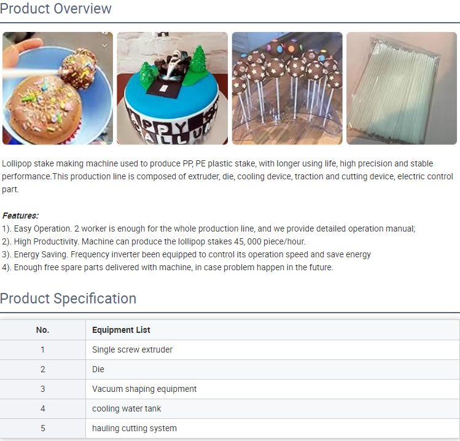The height and width of the screenshot is (441, 460).
Task: Click the small chevron on first photo
Action: coord(104,45)
